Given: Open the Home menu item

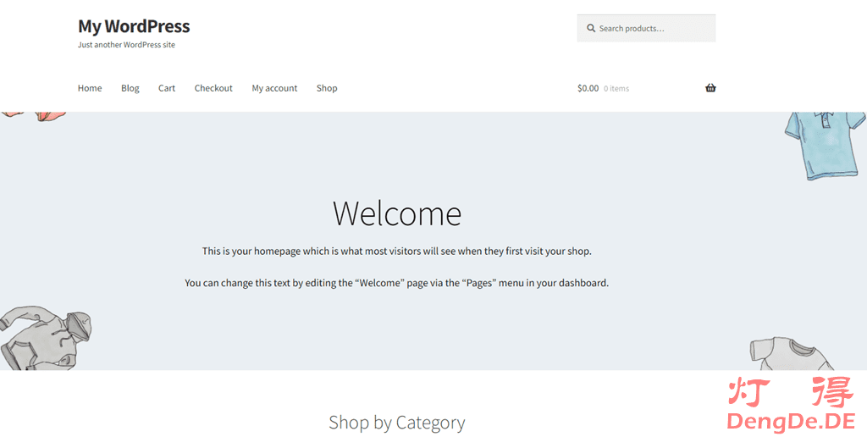Looking at the screenshot, I should (90, 88).
